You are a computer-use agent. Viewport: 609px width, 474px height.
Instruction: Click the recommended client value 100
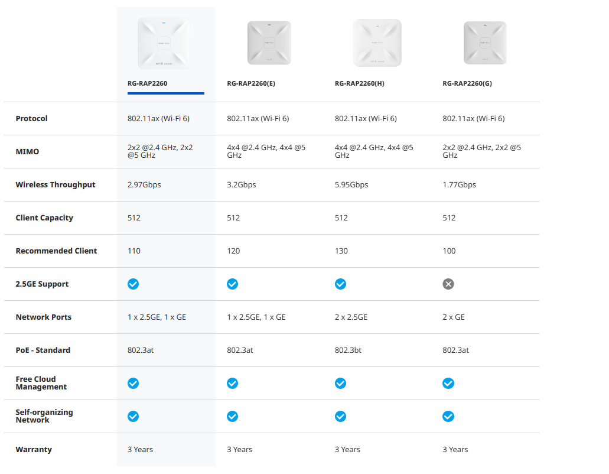click(449, 251)
